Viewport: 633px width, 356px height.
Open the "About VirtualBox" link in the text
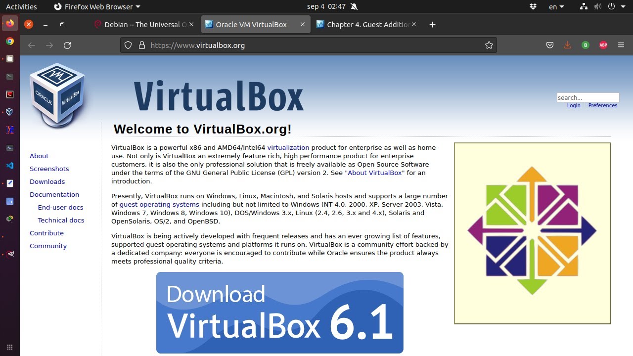pyautogui.click(x=374, y=173)
